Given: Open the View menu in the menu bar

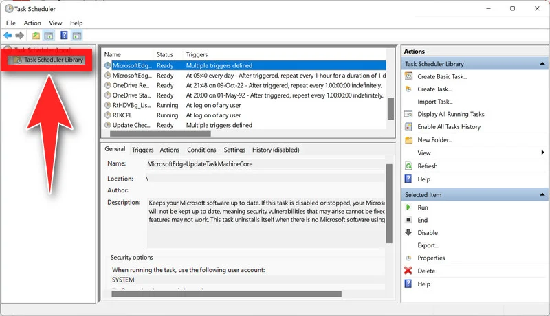Looking at the screenshot, I should (56, 23).
